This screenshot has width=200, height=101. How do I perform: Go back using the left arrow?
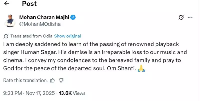pyautogui.click(x=7, y=3)
